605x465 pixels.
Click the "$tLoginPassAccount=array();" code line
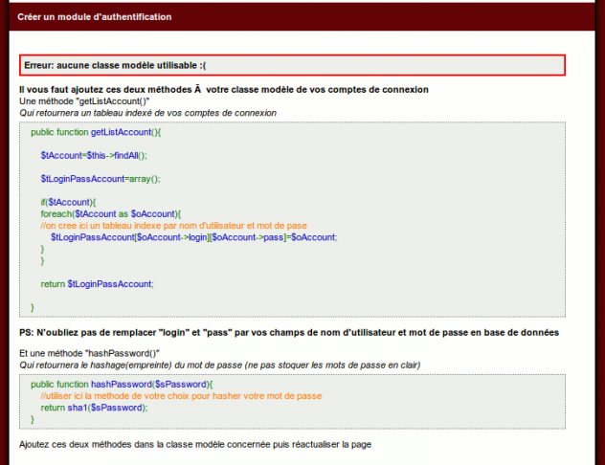coord(101,178)
